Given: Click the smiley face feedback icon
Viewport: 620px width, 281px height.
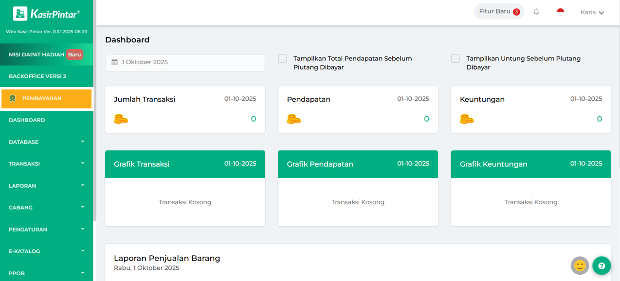Looking at the screenshot, I should 580,266.
